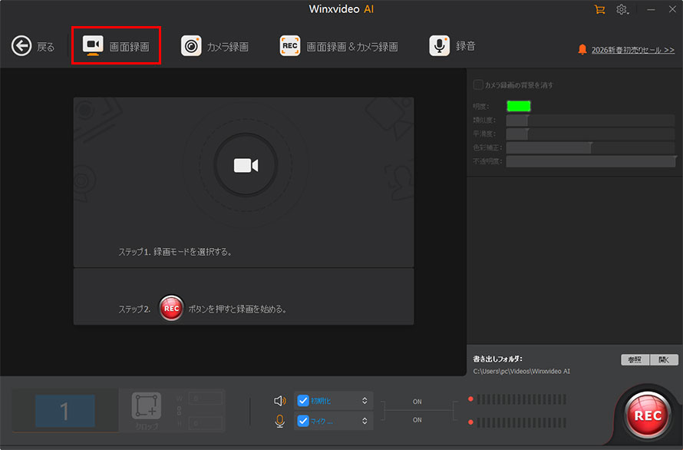Toggle the マイク microphone checkbox
Screen dimensions: 683x450
(303, 420)
